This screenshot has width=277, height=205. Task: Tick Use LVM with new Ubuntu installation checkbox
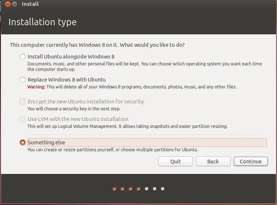coord(23,119)
